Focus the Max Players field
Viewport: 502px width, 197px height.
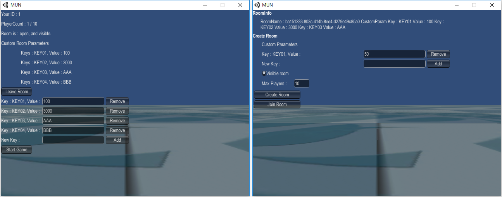[x=302, y=84]
